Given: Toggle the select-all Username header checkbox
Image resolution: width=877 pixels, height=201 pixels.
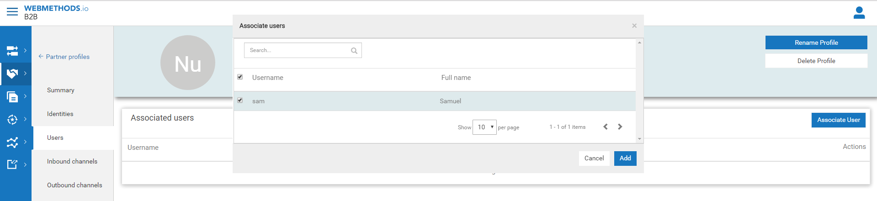Looking at the screenshot, I should (240, 77).
